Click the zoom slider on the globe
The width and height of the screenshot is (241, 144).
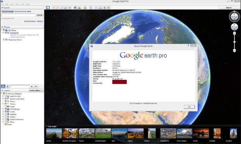234,42
